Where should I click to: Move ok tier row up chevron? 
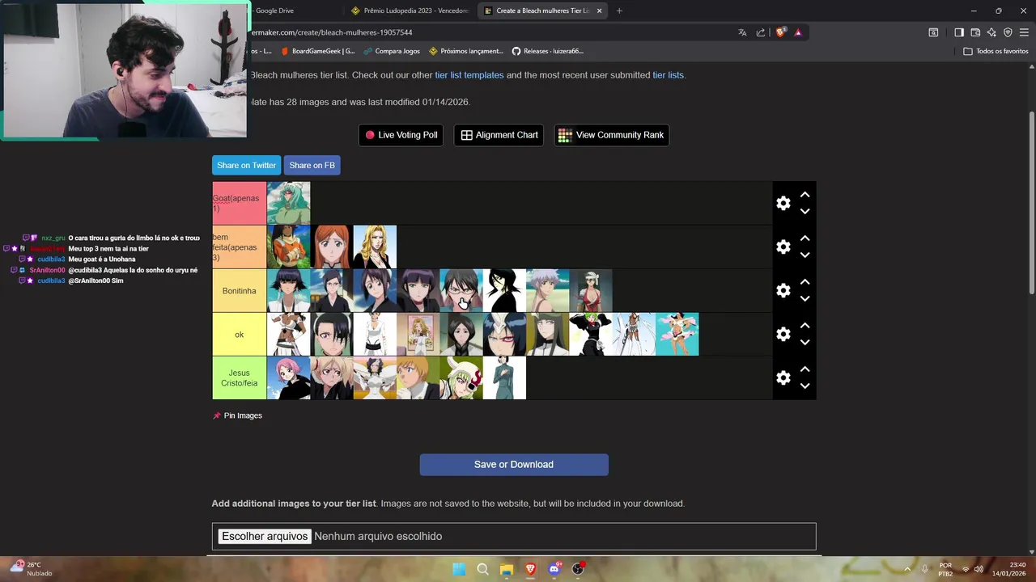805,326
